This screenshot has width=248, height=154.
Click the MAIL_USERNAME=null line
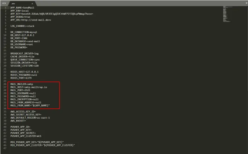(x=23, y=93)
